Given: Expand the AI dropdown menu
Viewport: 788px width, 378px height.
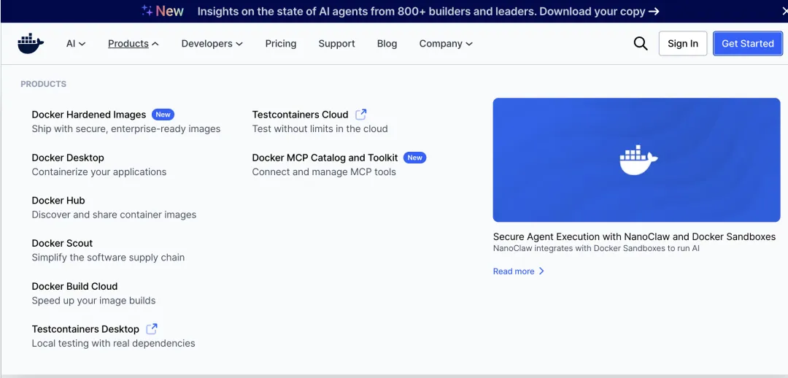Looking at the screenshot, I should (x=76, y=44).
